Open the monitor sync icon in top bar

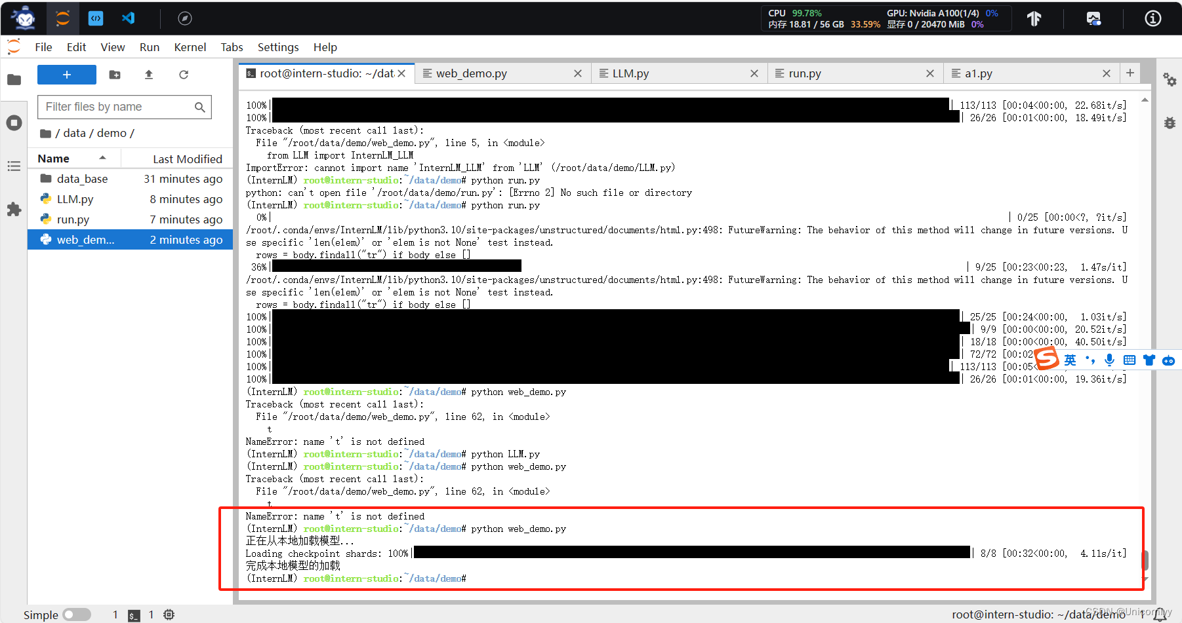pos(1093,18)
